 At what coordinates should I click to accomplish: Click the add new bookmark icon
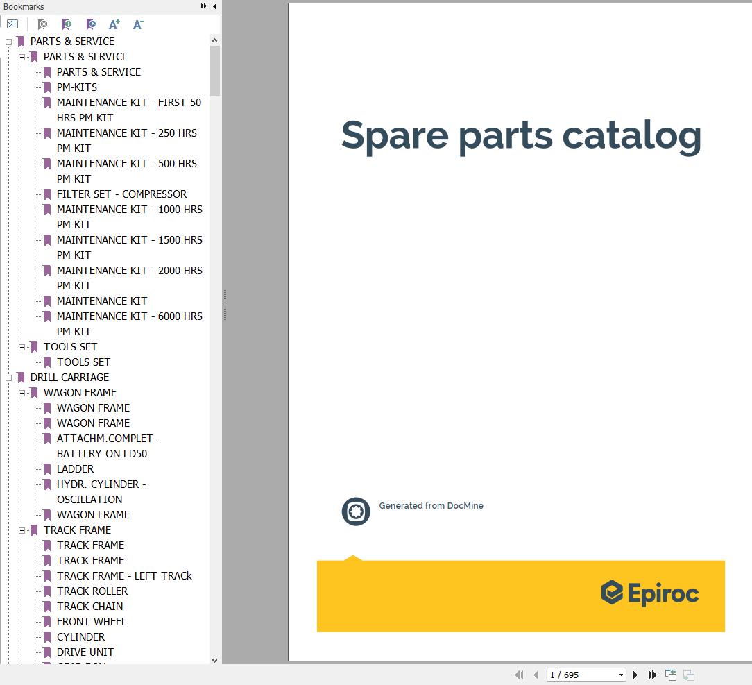click(x=67, y=24)
